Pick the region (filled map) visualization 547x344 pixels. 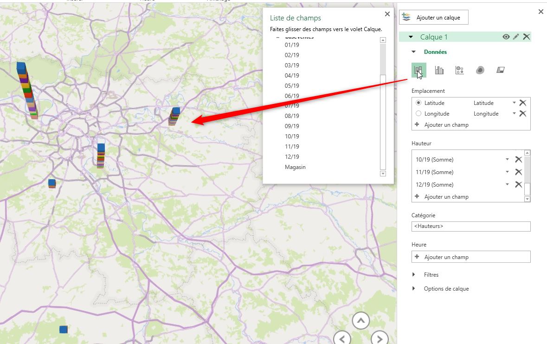[x=500, y=70]
